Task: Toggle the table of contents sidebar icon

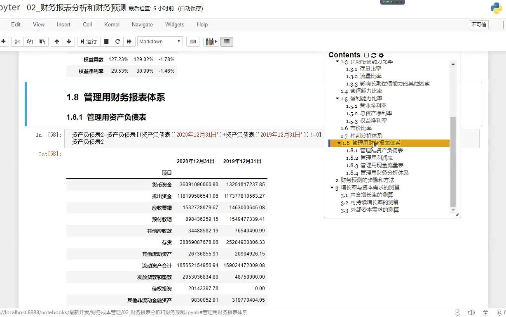Action: 227,41
